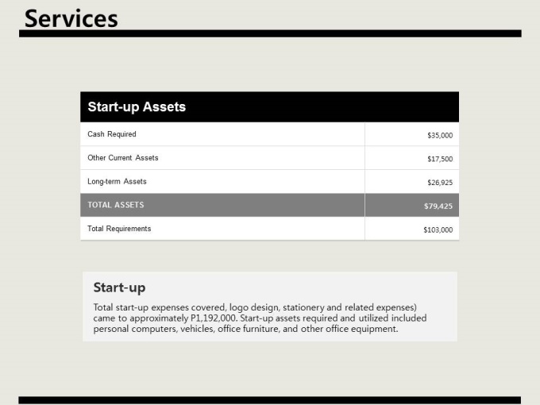Select the $17,500 value cell
This screenshot has height=405, width=540.
[412, 158]
